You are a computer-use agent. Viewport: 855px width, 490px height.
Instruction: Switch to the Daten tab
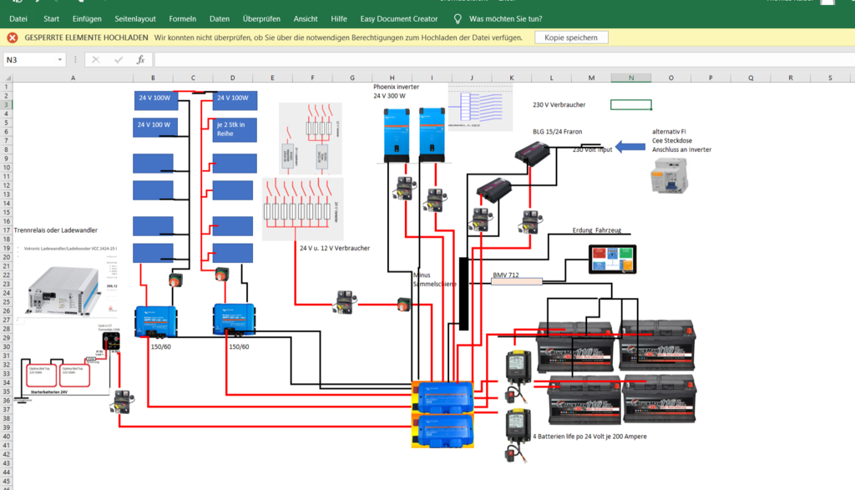[220, 18]
